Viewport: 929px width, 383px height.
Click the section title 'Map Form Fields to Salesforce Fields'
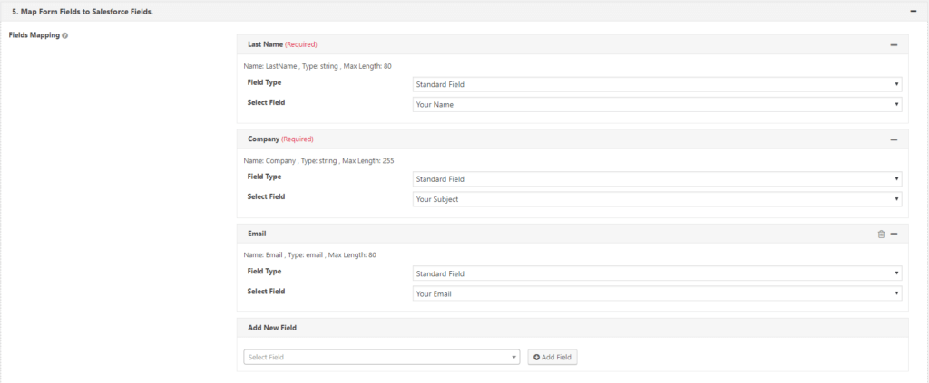83,11
